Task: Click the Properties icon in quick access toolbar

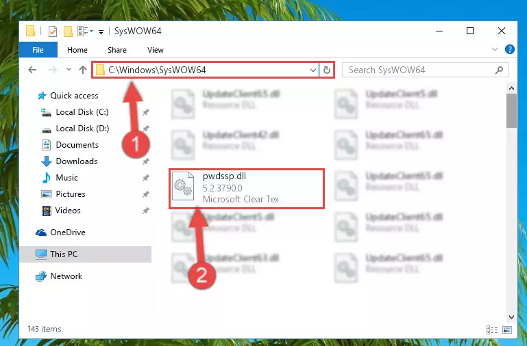Action: 53,31
